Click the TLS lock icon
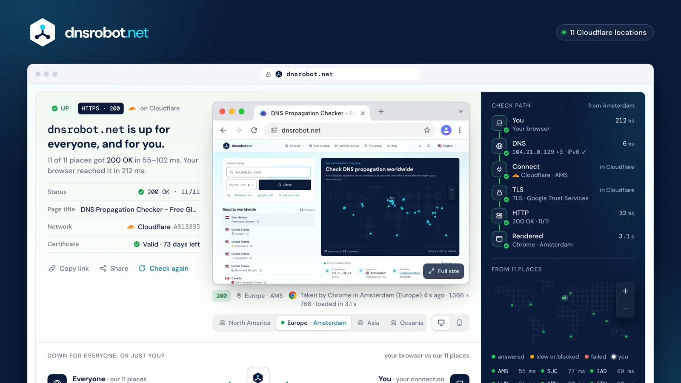 tap(499, 192)
